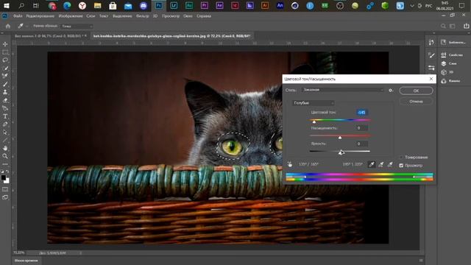The height and width of the screenshot is (265, 471).
Task: Open the Библиотеки panel
Action: pyautogui.click(x=453, y=43)
